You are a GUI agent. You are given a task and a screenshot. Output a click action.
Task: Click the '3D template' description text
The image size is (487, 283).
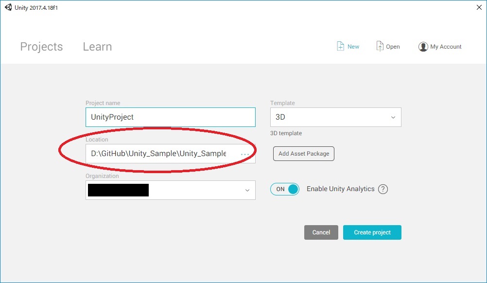[x=286, y=133]
